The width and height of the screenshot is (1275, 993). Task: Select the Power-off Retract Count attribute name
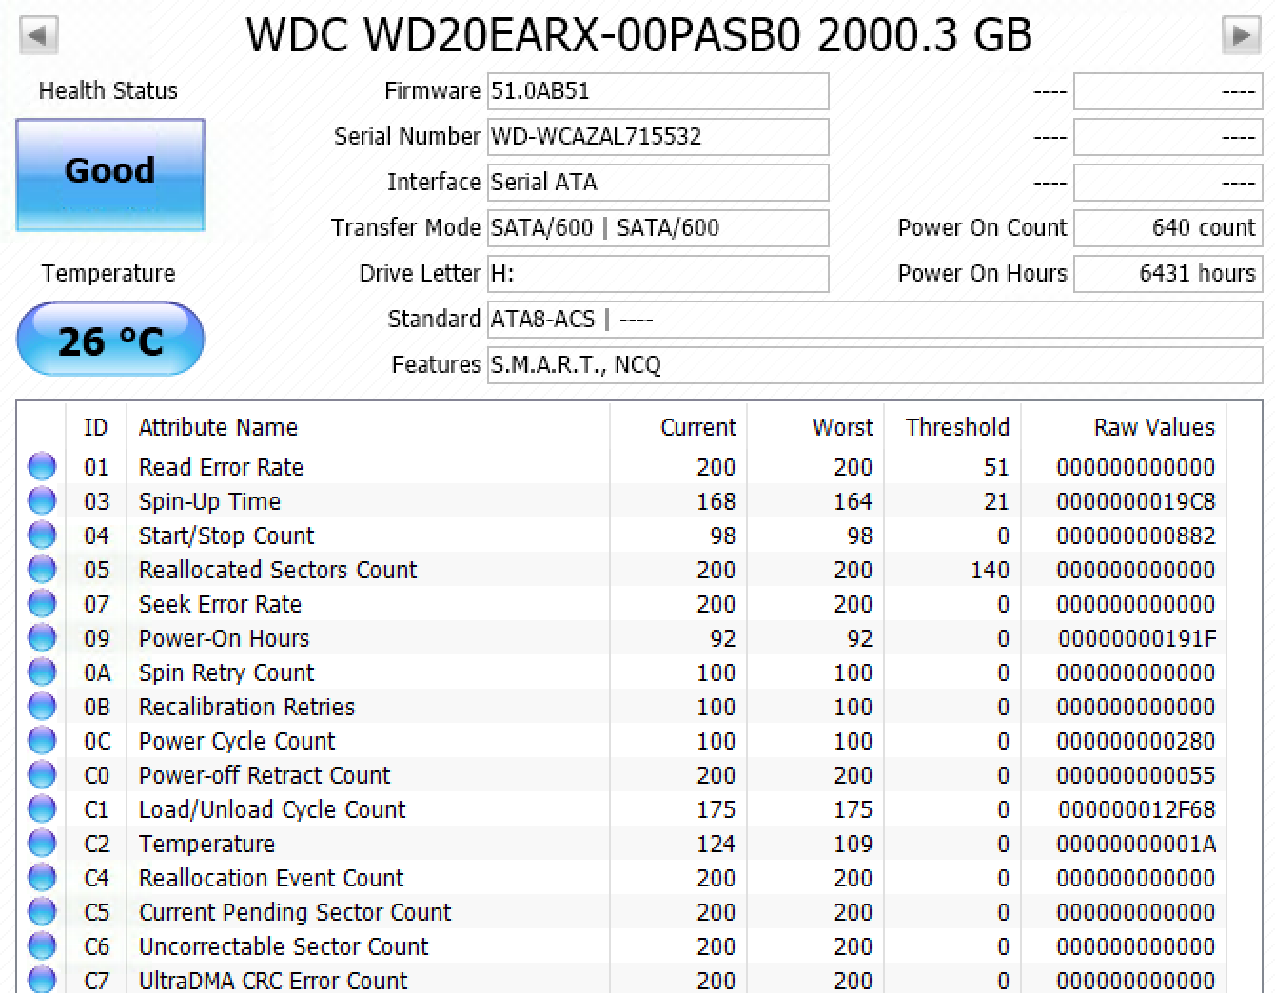point(265,775)
